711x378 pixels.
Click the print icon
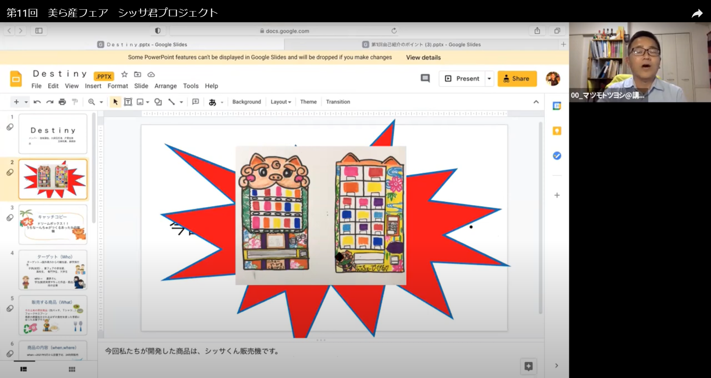[x=62, y=102]
